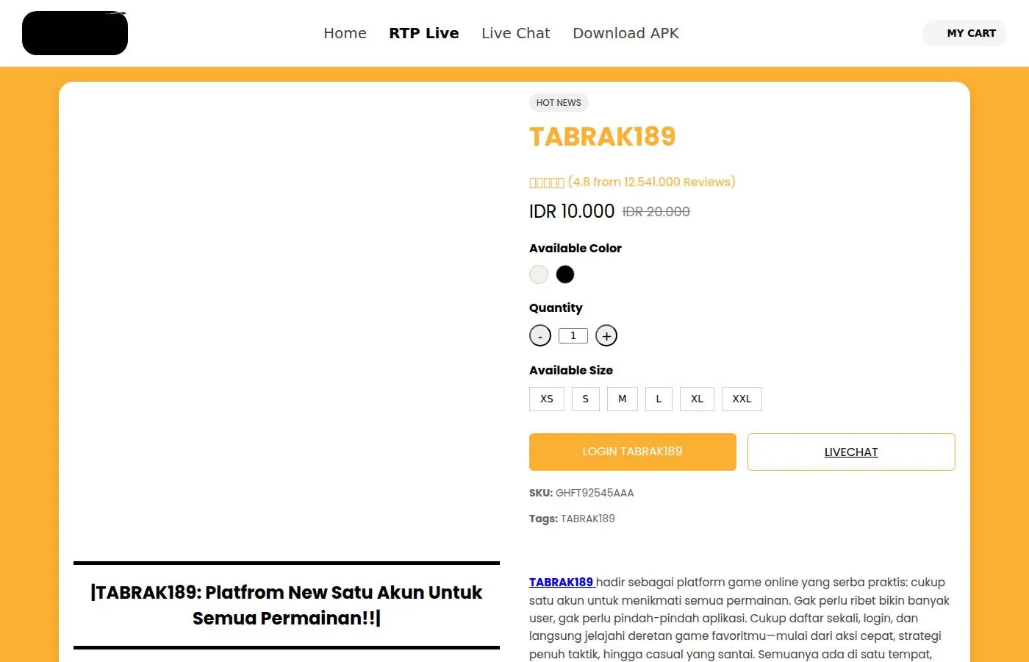The image size is (1029, 662).
Task: Decrease quantity with the minus button
Action: 540,335
